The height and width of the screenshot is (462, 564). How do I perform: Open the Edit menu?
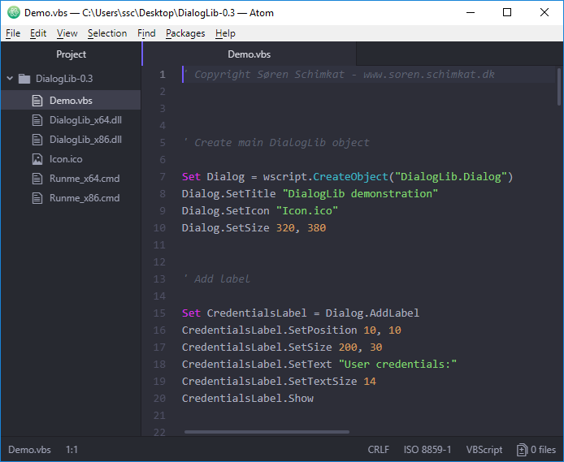tap(38, 33)
